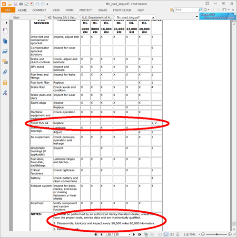Screen dimensions: 237x238
Task: Click the magnifier search button
Action: (200, 10)
